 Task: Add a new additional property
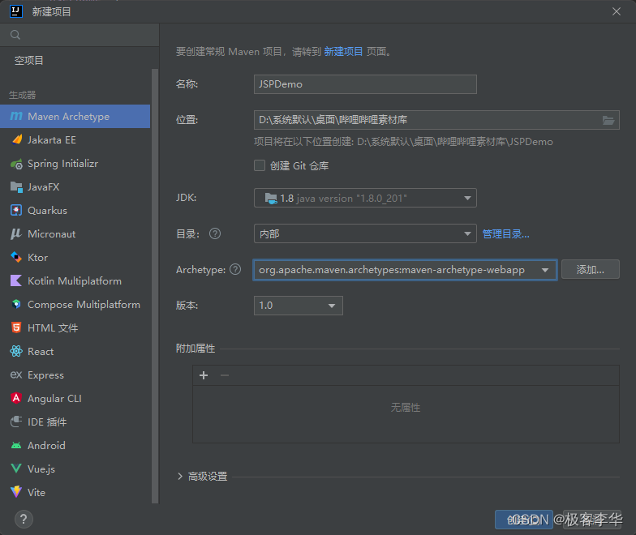(x=204, y=375)
